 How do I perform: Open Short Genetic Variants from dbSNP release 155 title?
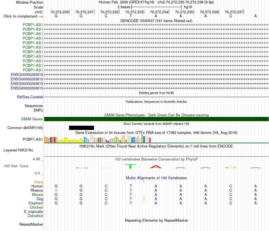click(x=156, y=124)
